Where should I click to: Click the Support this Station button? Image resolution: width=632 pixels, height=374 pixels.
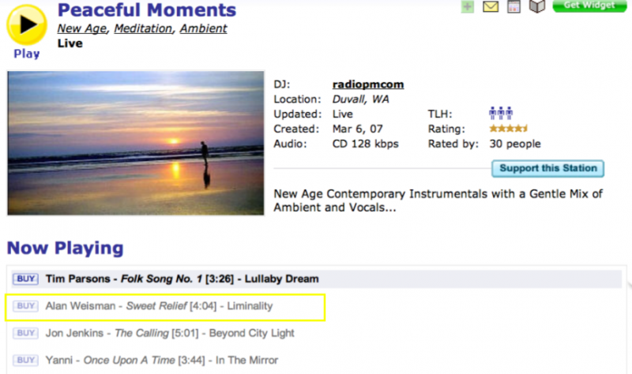pos(548,168)
